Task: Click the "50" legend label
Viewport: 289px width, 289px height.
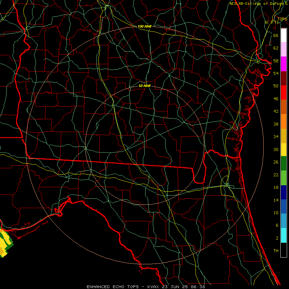Action: (276, 86)
